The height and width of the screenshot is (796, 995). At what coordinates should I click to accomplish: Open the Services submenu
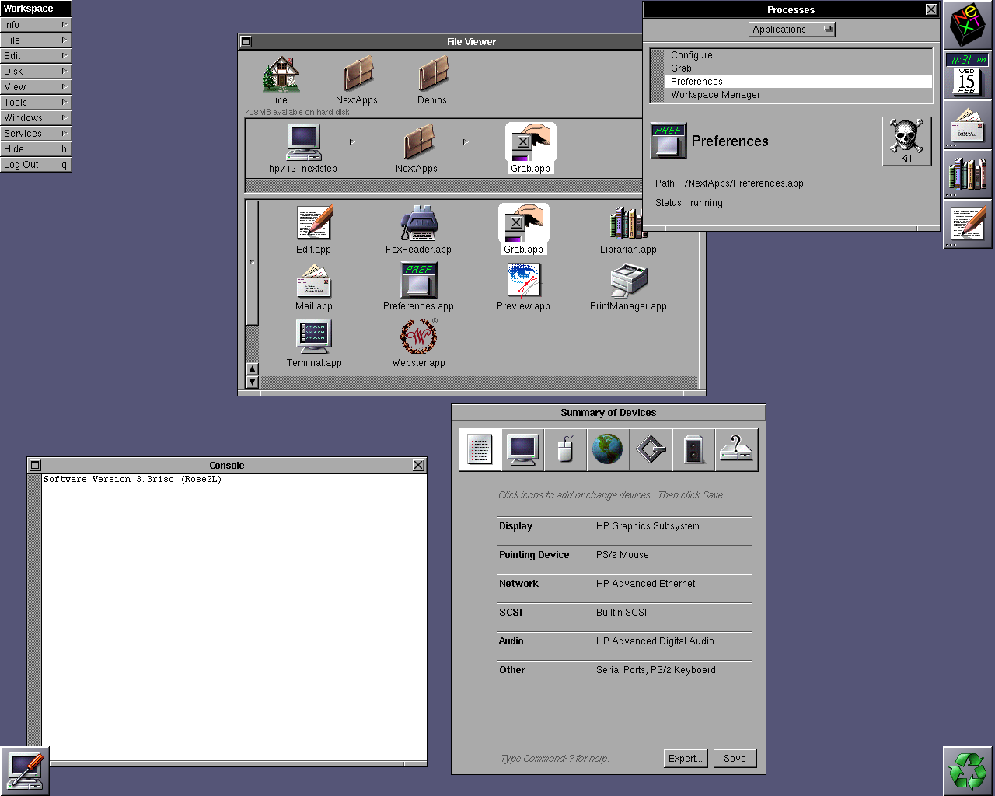point(36,134)
